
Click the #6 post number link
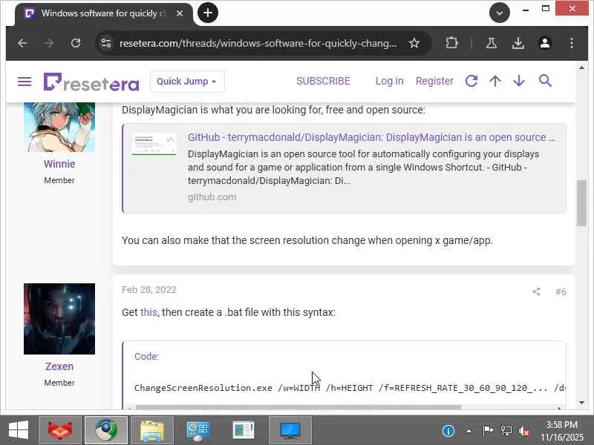pos(561,291)
